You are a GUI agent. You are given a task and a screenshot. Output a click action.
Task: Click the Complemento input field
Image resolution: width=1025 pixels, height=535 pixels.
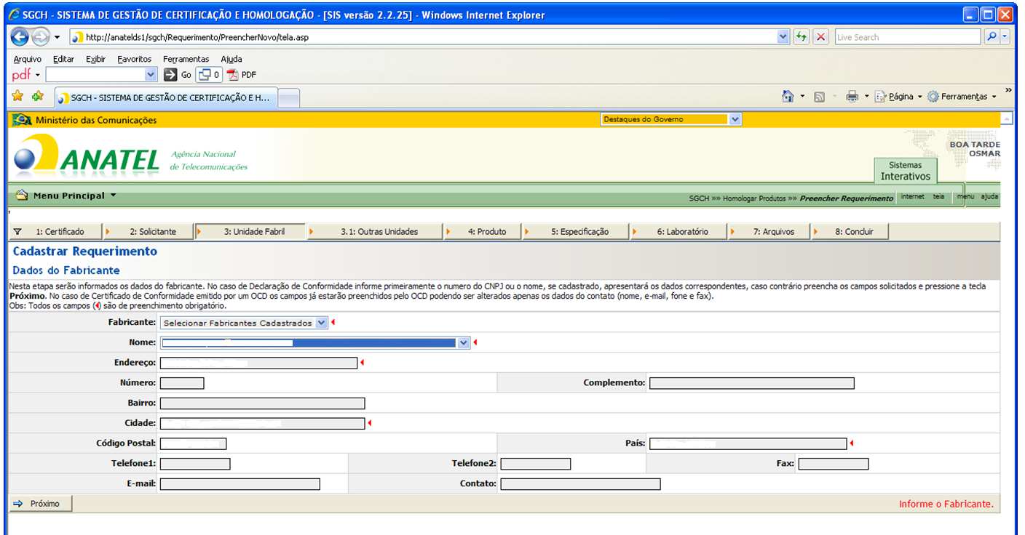point(751,383)
